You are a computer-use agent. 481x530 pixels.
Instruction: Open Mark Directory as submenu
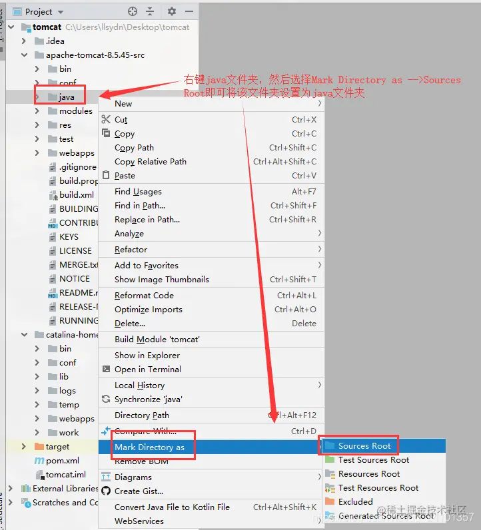(211, 447)
